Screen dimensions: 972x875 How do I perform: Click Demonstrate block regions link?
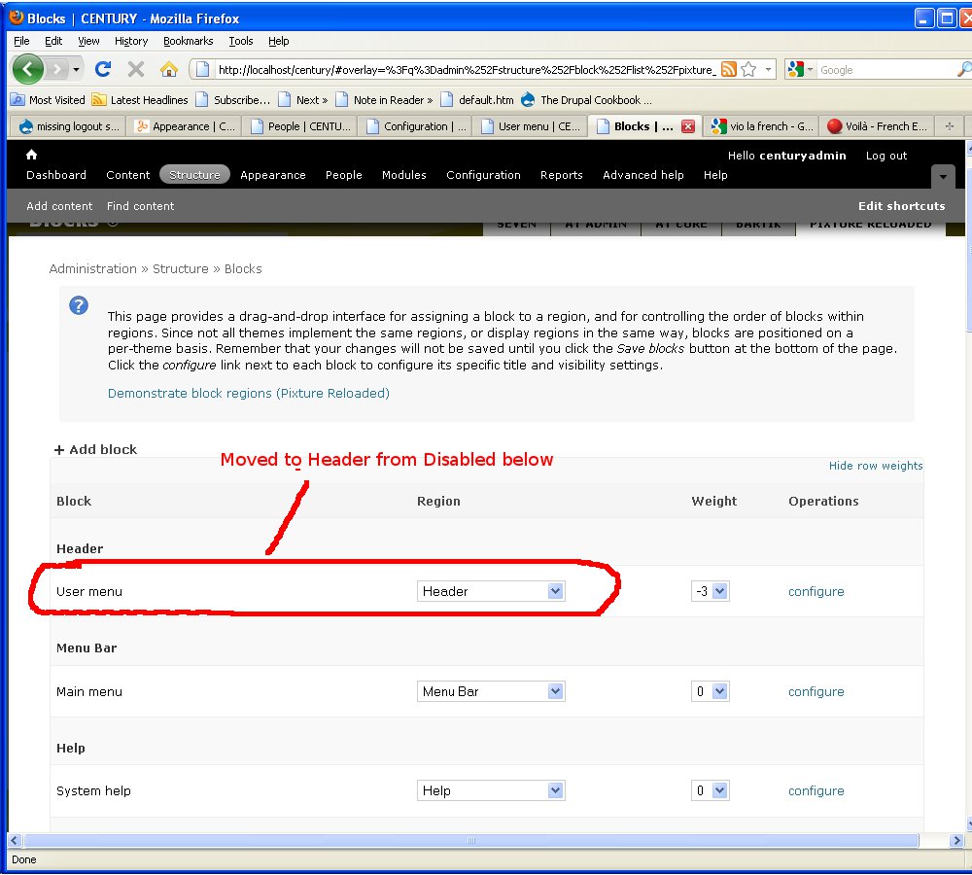(248, 393)
